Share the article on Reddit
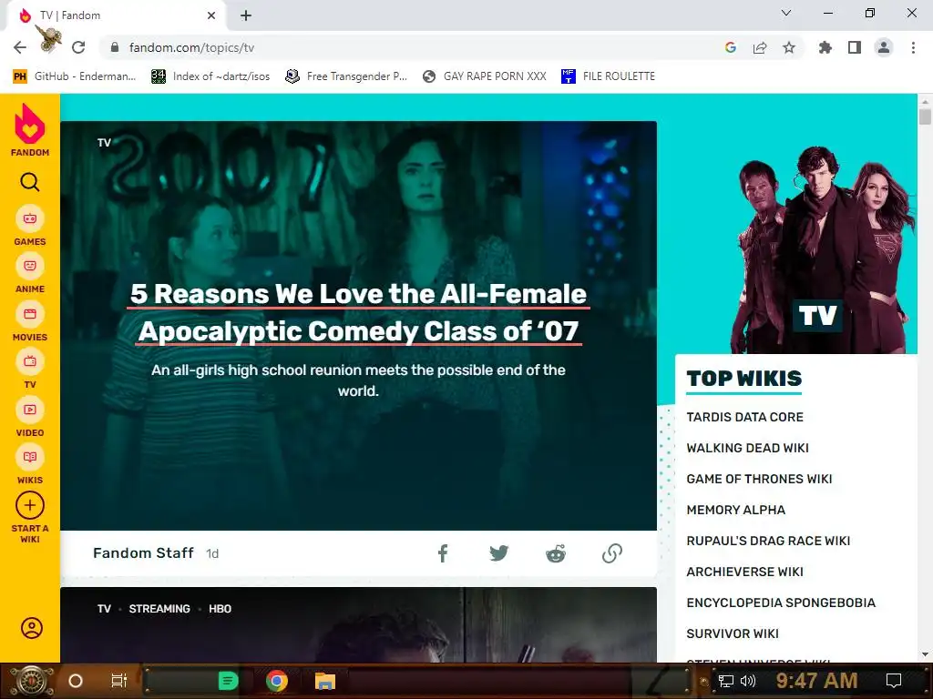 pyautogui.click(x=556, y=553)
